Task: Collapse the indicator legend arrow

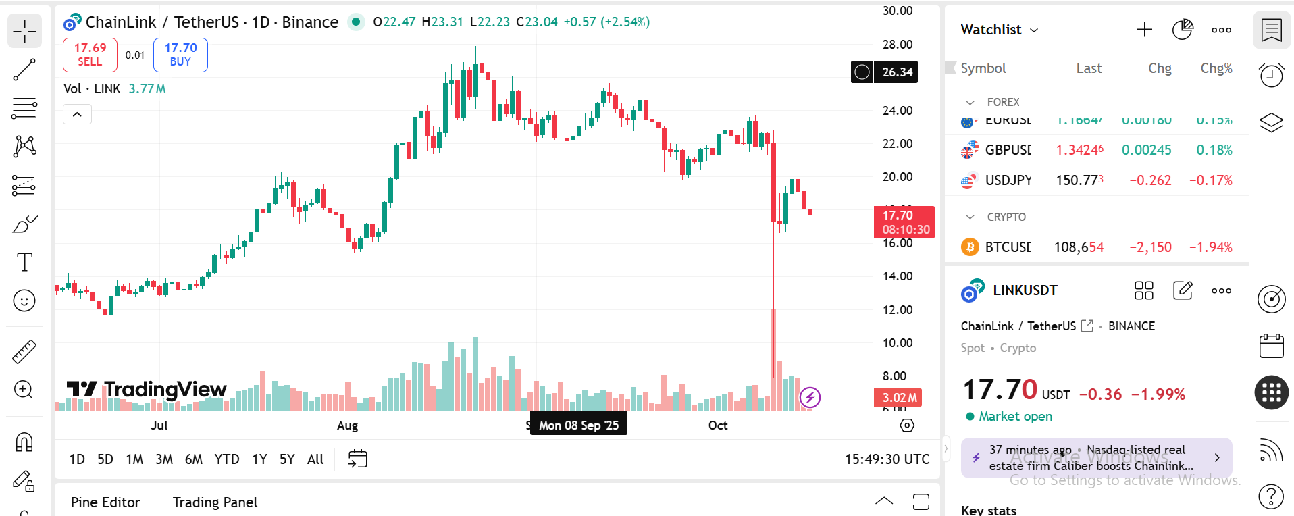Action: [77, 115]
